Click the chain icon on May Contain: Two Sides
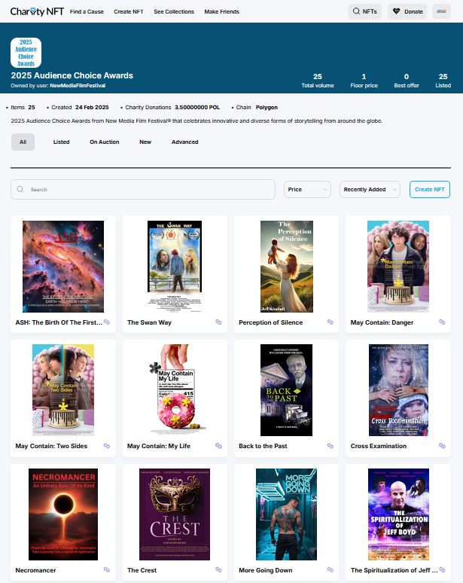The width and height of the screenshot is (463, 583). pyautogui.click(x=107, y=446)
